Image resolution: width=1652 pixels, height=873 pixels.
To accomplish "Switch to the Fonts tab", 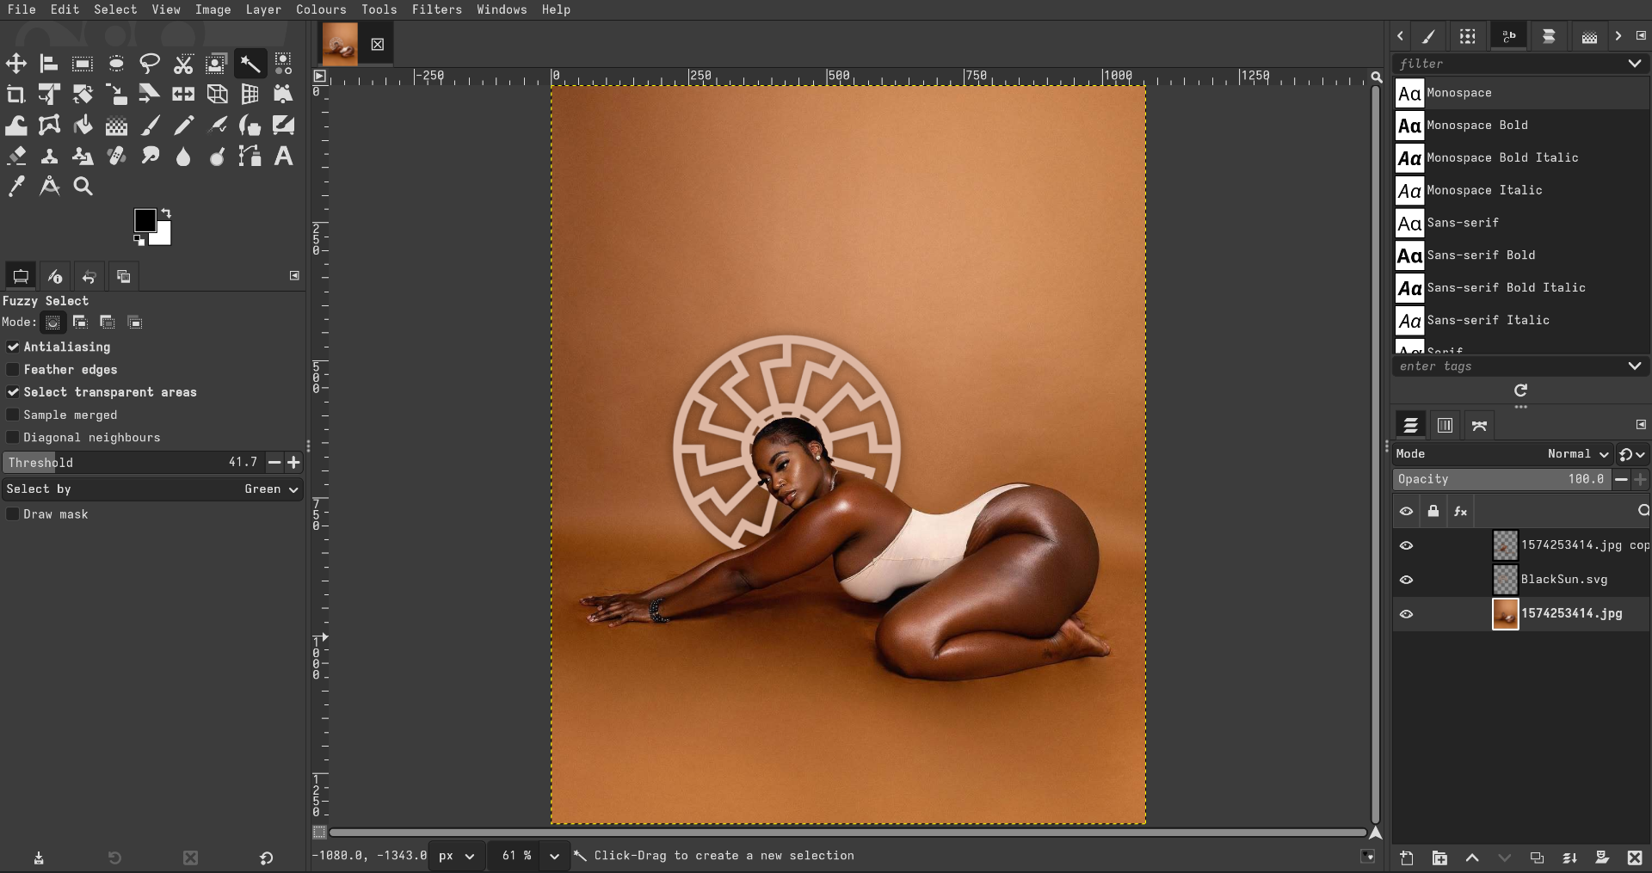I will (1508, 36).
